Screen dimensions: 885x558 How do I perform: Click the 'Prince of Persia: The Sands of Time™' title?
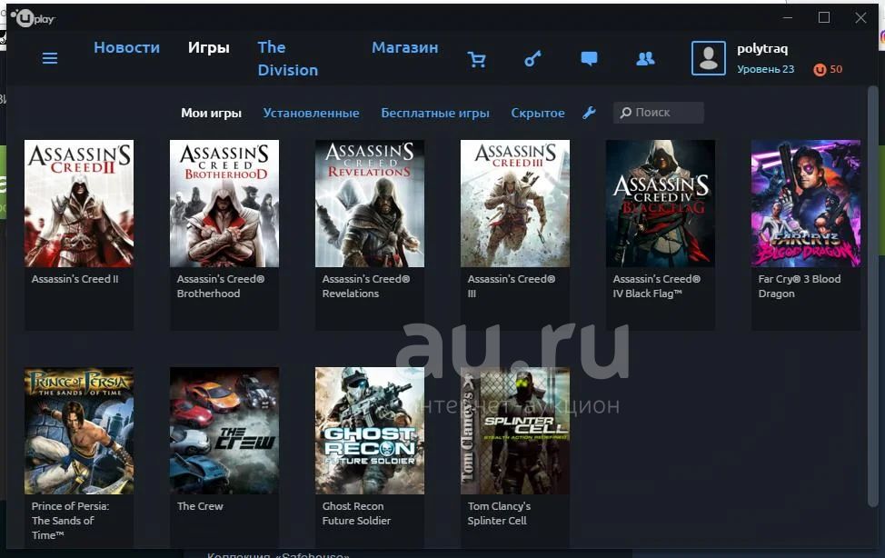tap(71, 521)
